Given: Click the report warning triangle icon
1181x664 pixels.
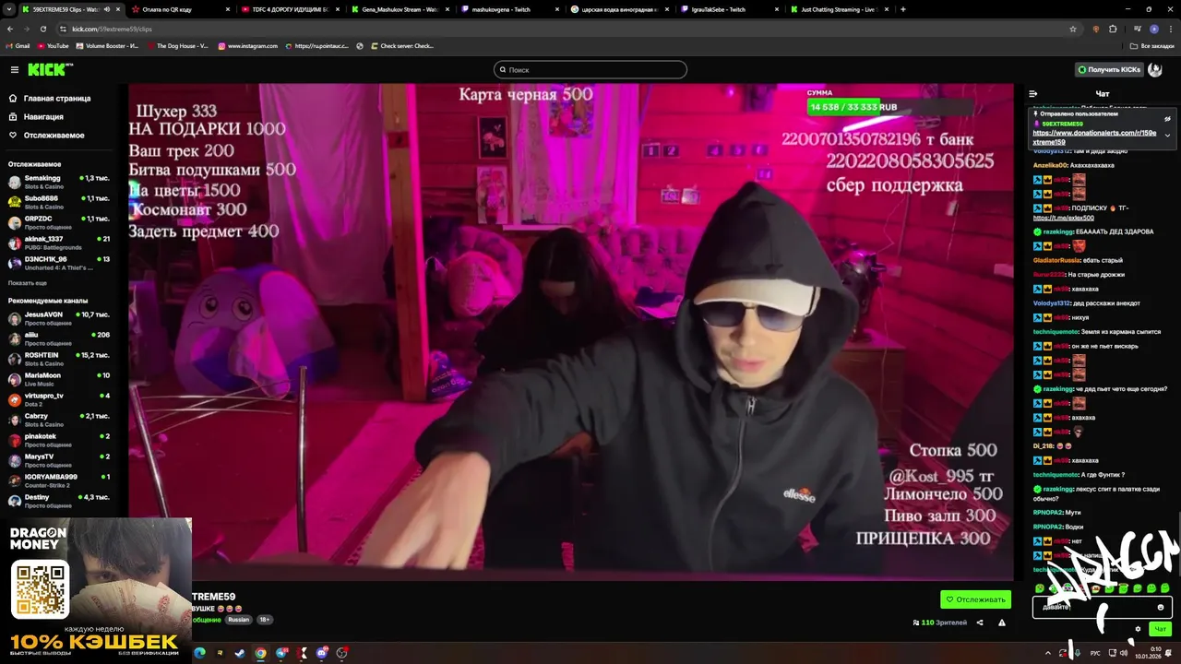Looking at the screenshot, I should [1002, 622].
